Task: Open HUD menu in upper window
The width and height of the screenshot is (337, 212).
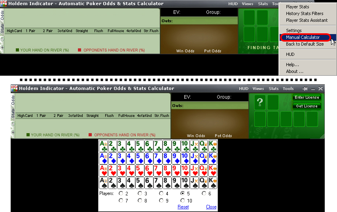Action: pos(233,4)
